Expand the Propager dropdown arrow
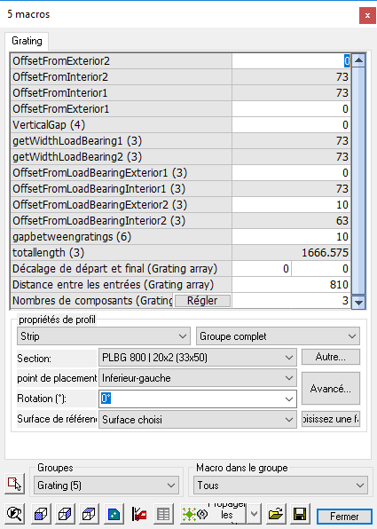 [254, 514]
